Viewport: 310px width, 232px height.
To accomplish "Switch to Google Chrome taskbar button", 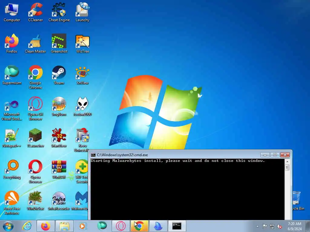I will tap(139, 226).
